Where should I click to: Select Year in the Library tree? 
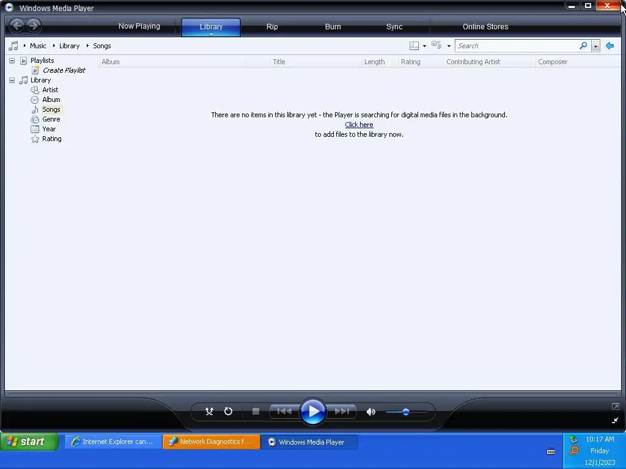[x=49, y=129]
